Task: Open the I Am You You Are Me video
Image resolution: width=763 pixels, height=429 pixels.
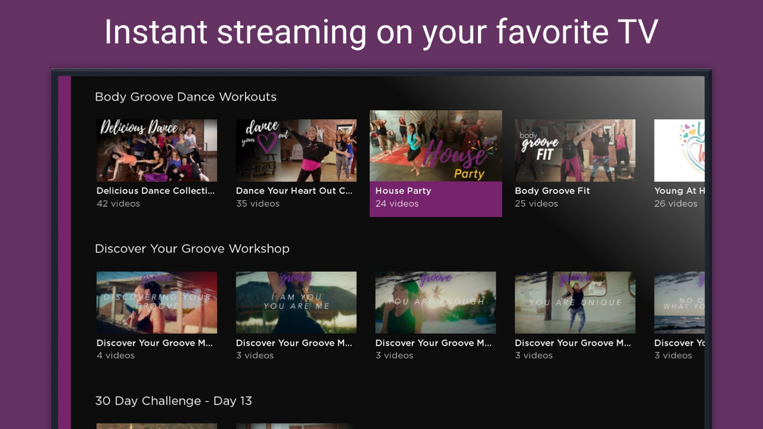Action: pyautogui.click(x=296, y=302)
